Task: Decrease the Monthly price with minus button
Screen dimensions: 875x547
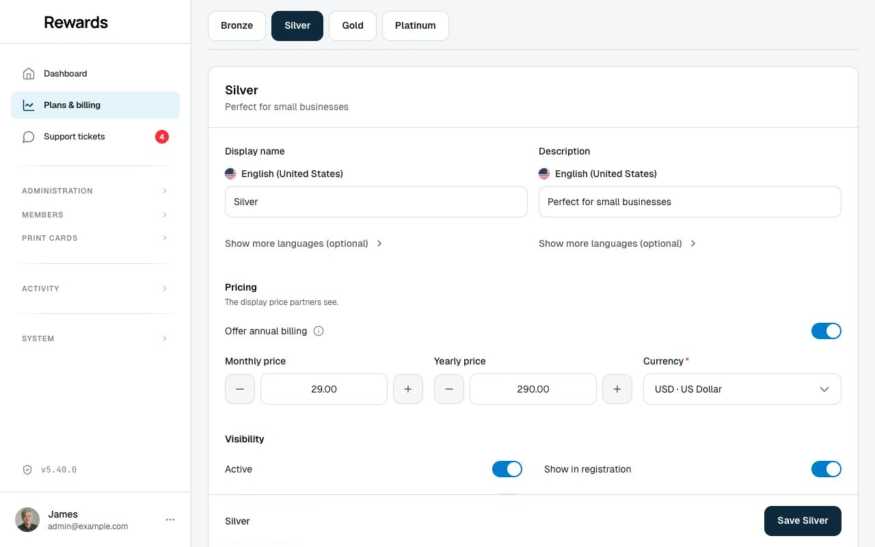Action: (x=240, y=389)
